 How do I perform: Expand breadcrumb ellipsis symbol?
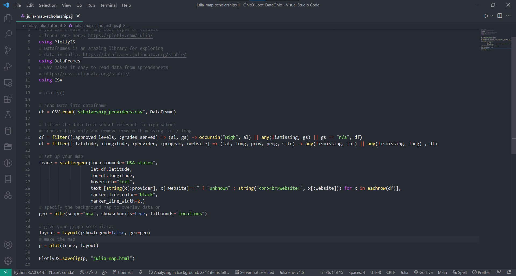128,25
